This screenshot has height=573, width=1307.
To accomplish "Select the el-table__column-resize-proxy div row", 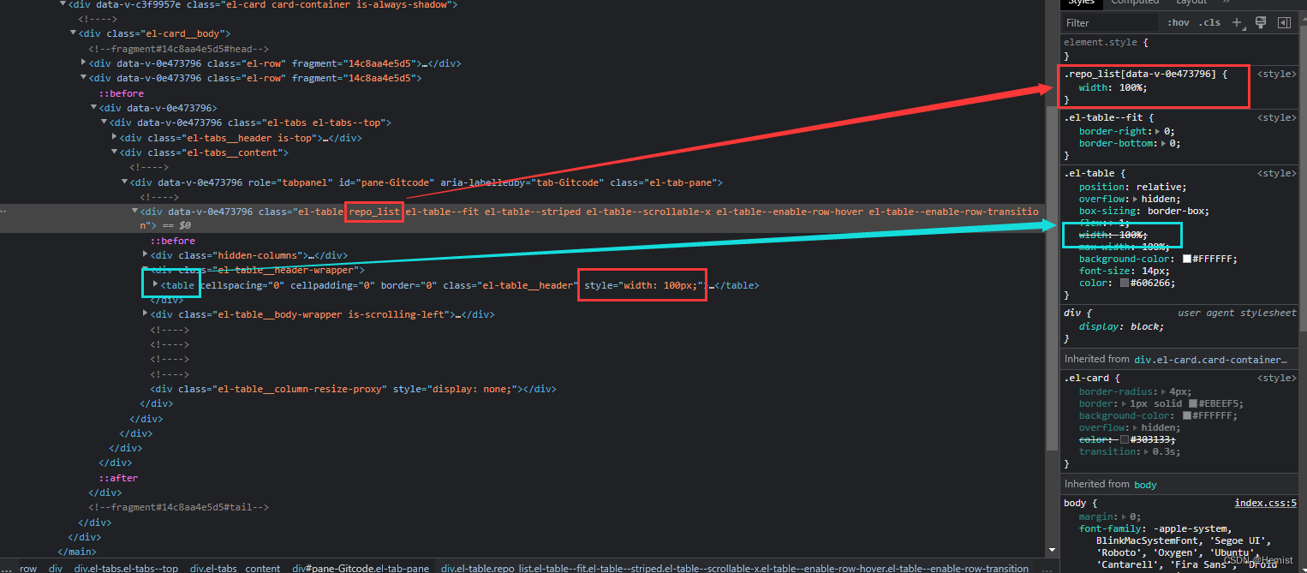I will point(353,389).
